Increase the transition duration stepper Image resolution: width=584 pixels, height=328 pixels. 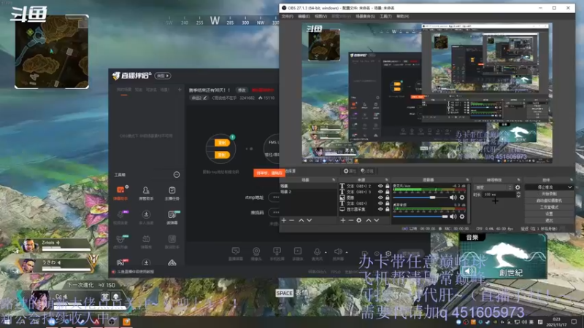point(518,193)
